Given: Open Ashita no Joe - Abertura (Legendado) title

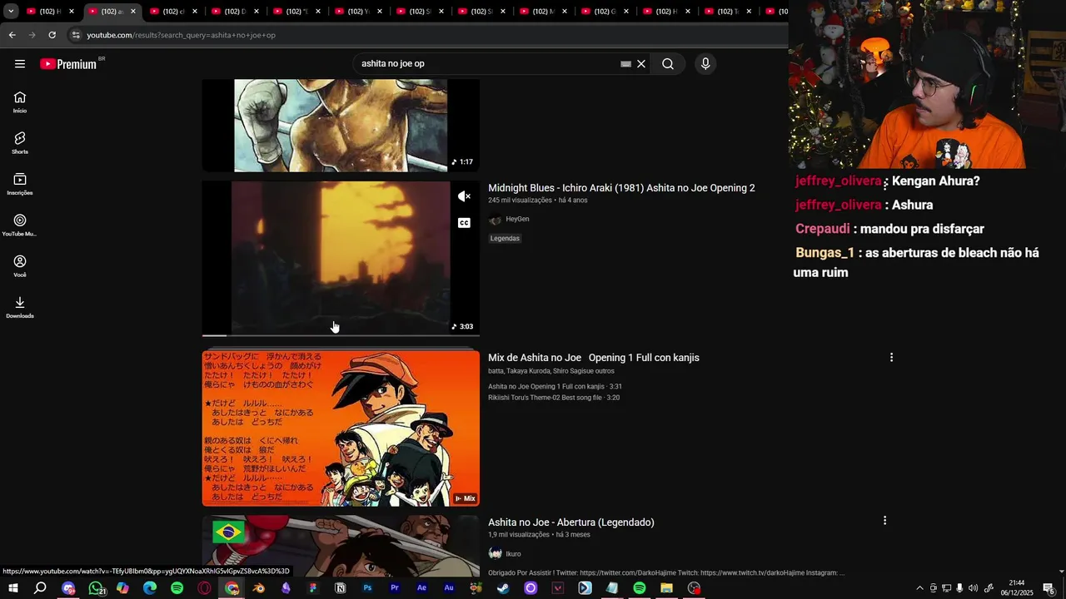Looking at the screenshot, I should pyautogui.click(x=571, y=522).
